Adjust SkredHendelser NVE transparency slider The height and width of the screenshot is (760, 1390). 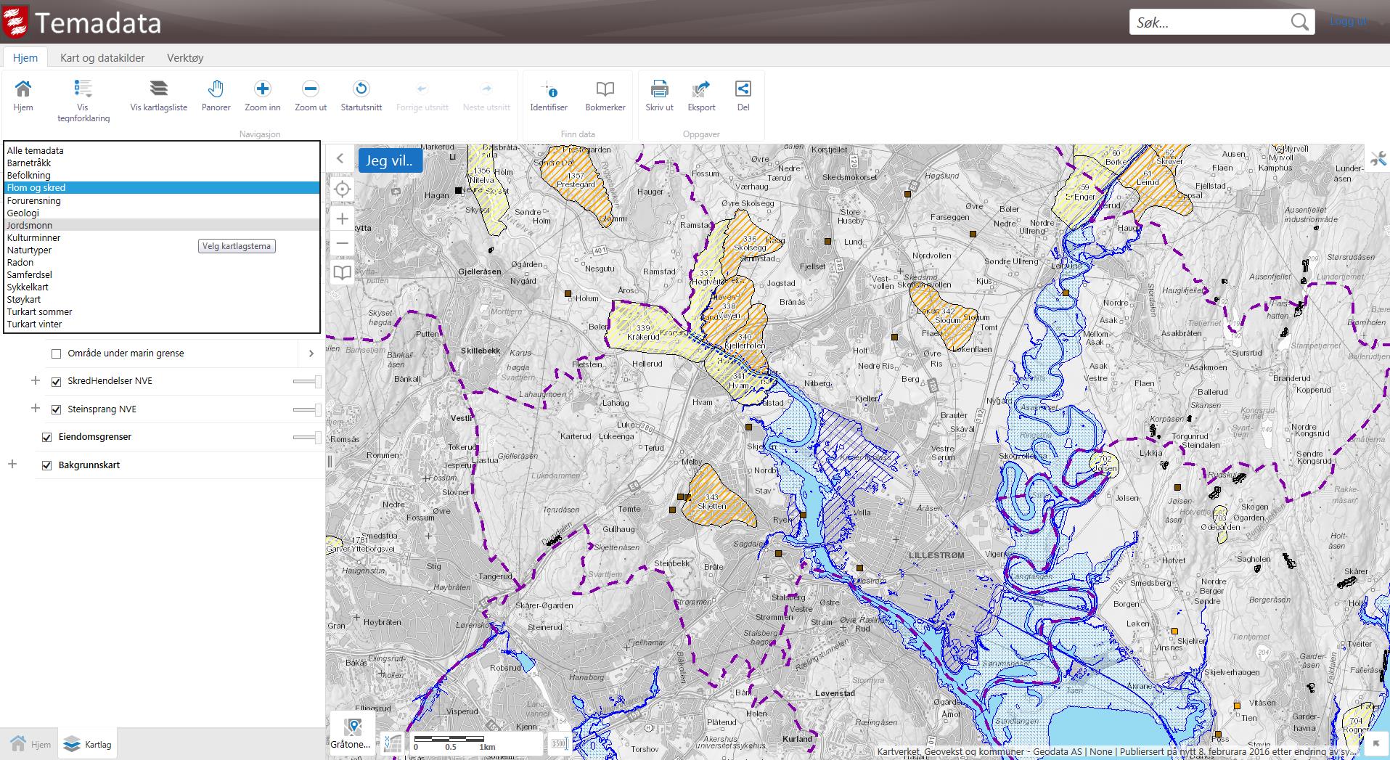[x=307, y=382]
